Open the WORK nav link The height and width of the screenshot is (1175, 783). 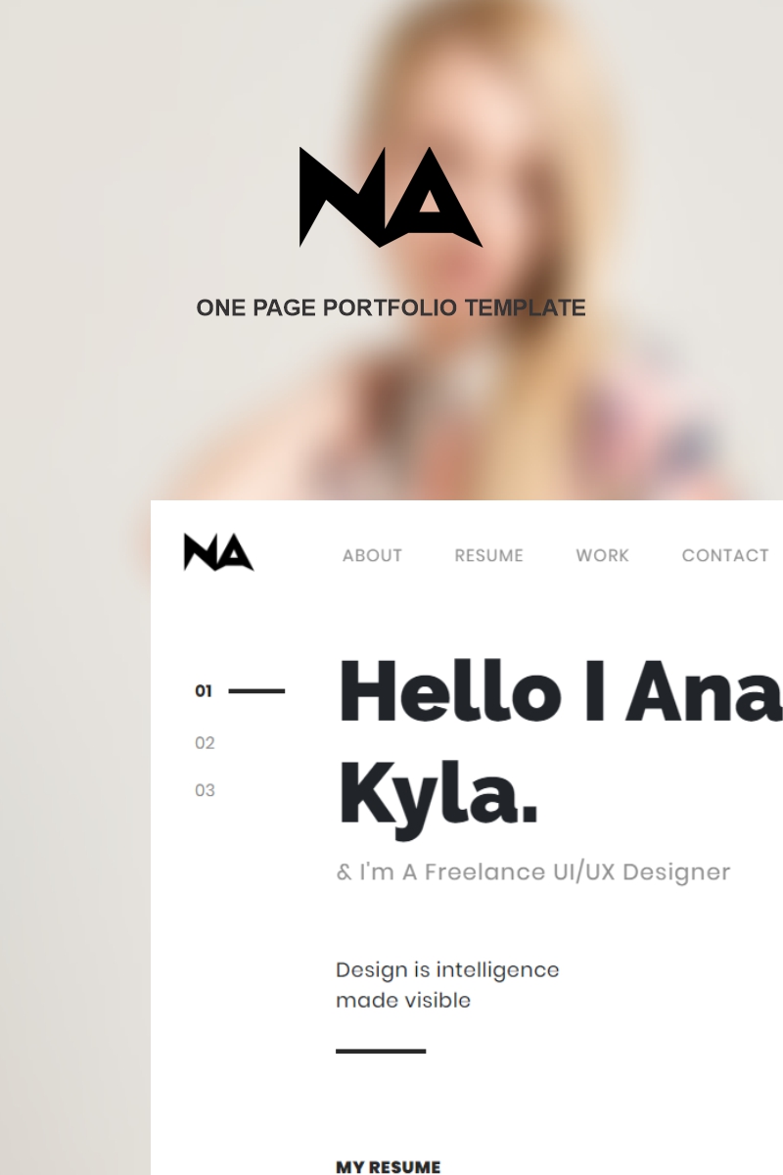tap(602, 555)
